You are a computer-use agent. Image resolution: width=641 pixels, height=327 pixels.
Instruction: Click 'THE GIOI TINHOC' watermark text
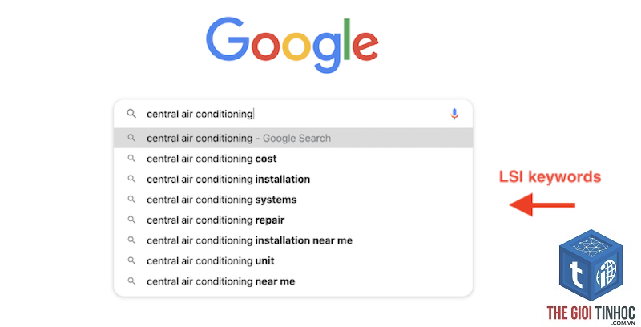pos(591,313)
